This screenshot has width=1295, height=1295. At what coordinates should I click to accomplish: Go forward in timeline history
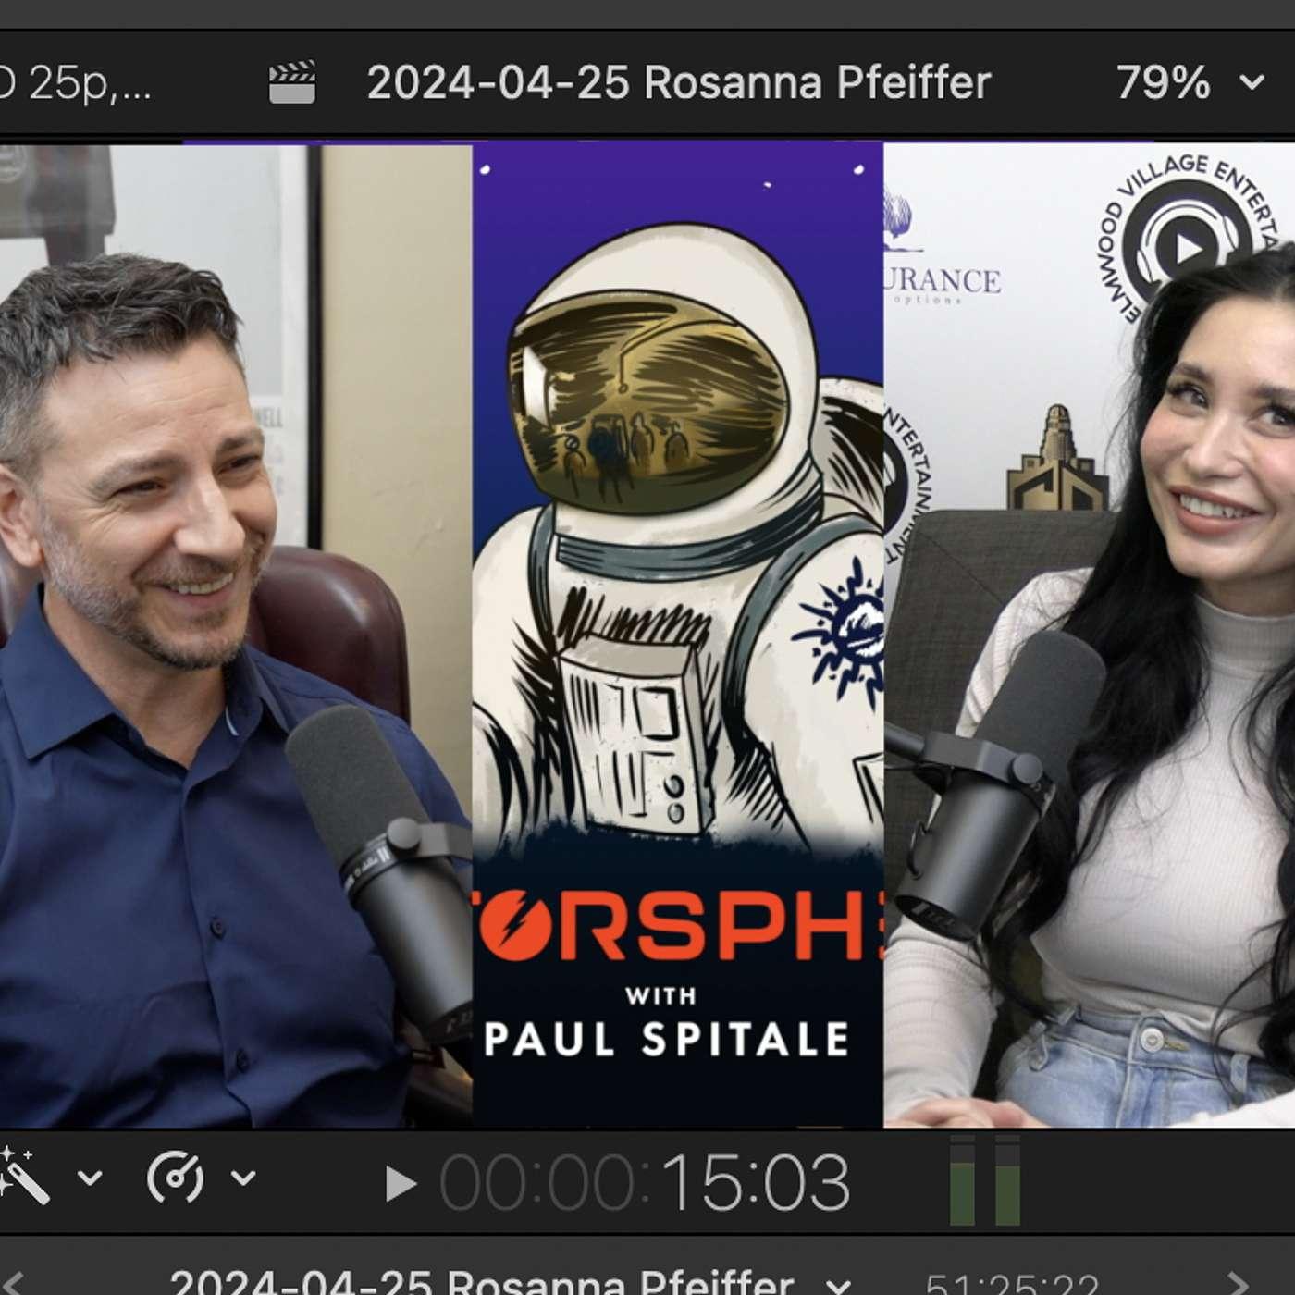click(x=1238, y=1283)
